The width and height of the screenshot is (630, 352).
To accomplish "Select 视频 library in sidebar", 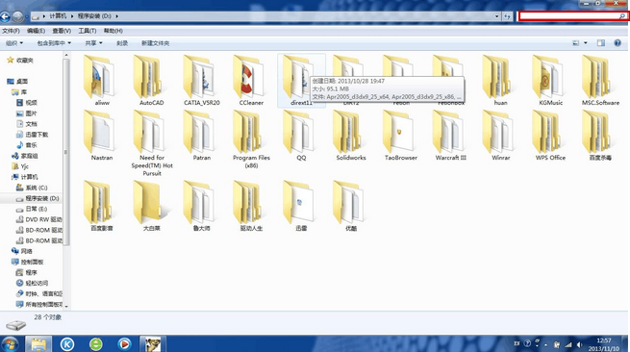I will point(31,103).
